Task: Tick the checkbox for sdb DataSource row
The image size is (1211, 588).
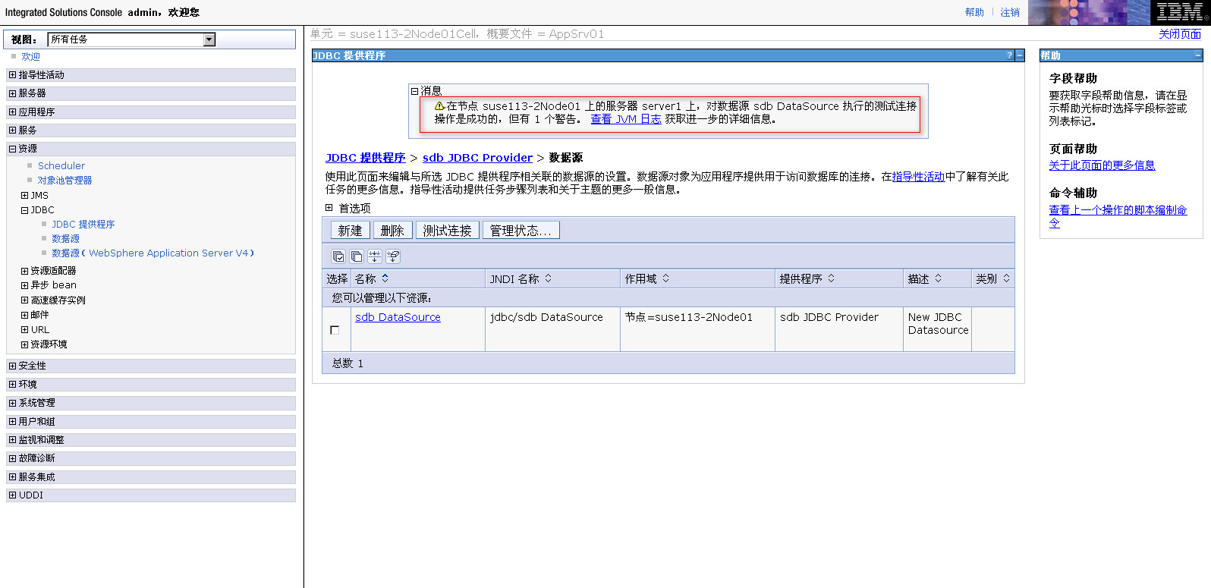Action: click(335, 330)
